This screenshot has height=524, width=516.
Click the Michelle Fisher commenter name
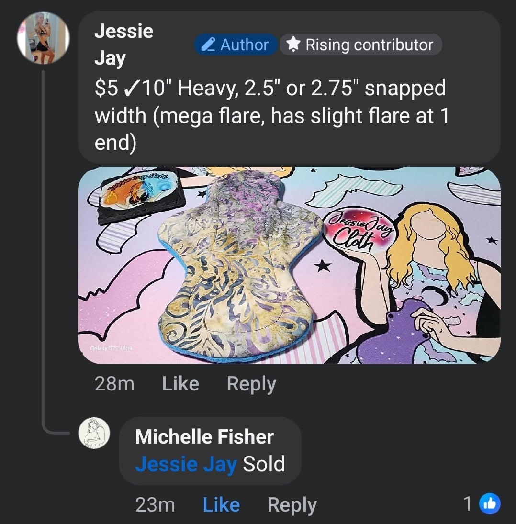(204, 436)
